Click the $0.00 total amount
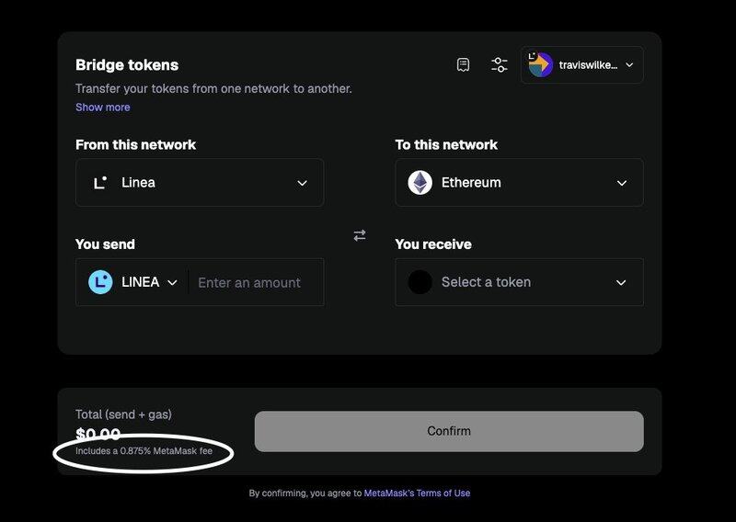 click(x=98, y=434)
